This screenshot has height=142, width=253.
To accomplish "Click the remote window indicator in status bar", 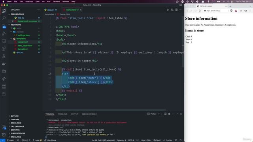I will tap(3, 140).
